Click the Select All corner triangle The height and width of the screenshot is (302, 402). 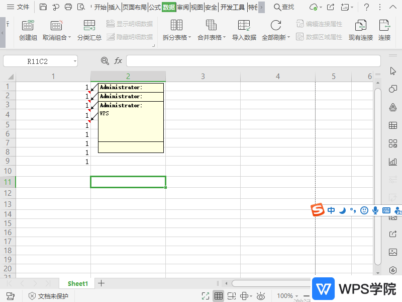pos(10,77)
